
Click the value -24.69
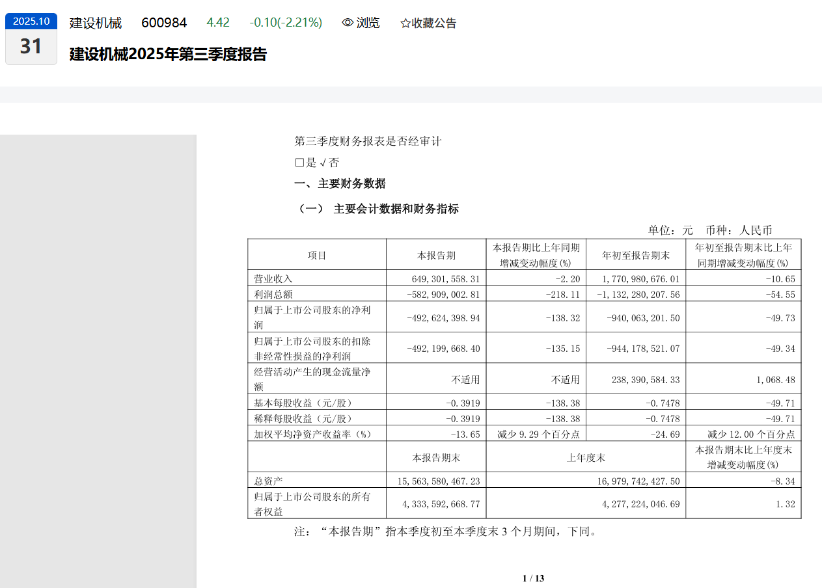(x=665, y=434)
